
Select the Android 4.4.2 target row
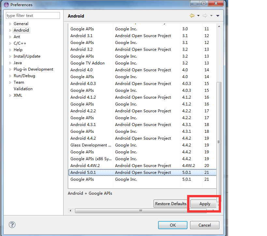[x=142, y=138]
